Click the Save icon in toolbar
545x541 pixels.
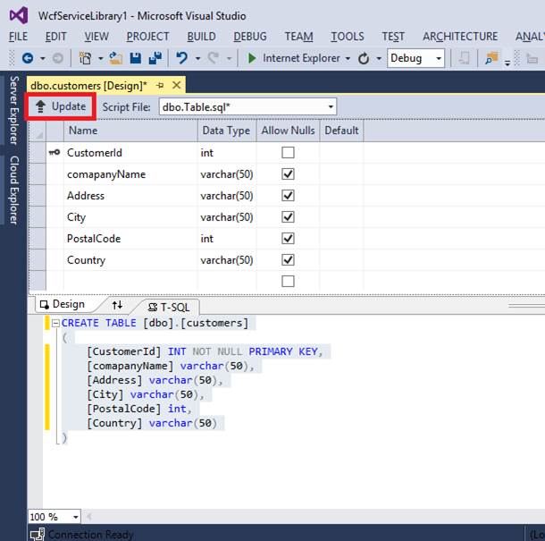tap(136, 58)
